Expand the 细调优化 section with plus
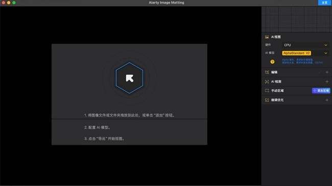332x186 pixels. pos(327,100)
